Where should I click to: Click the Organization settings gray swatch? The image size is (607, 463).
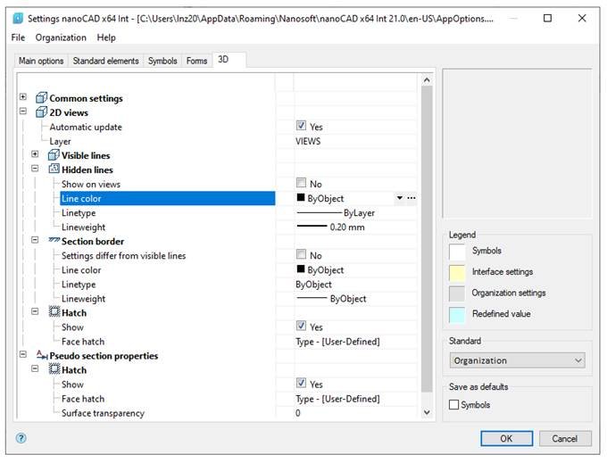tap(457, 294)
